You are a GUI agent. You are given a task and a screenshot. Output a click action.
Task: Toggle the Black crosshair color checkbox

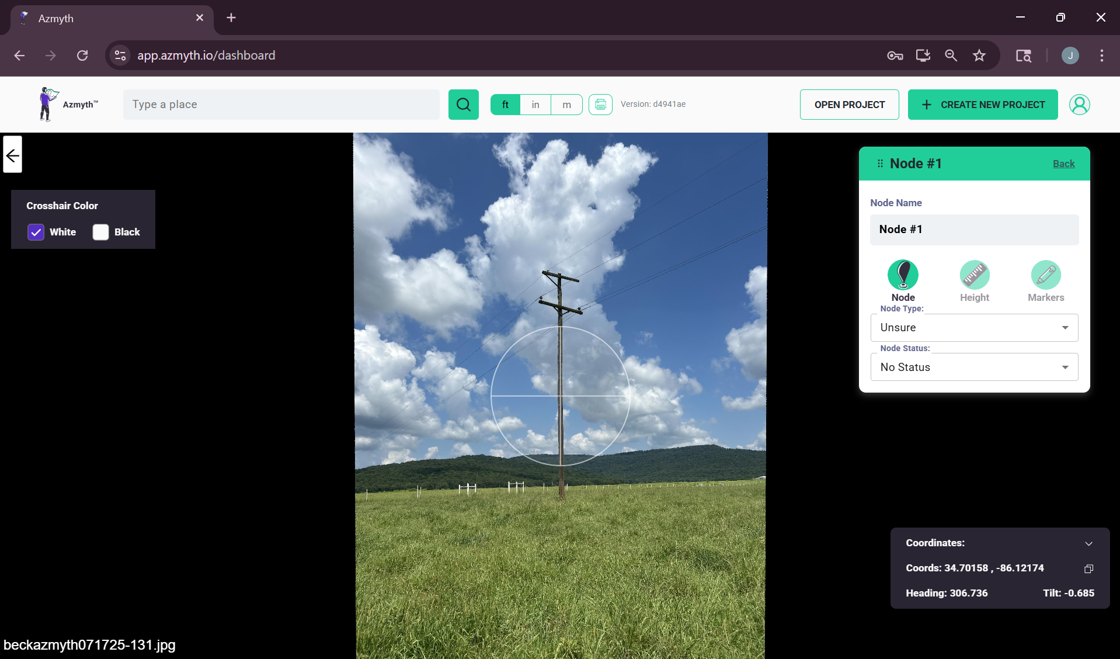(x=100, y=232)
